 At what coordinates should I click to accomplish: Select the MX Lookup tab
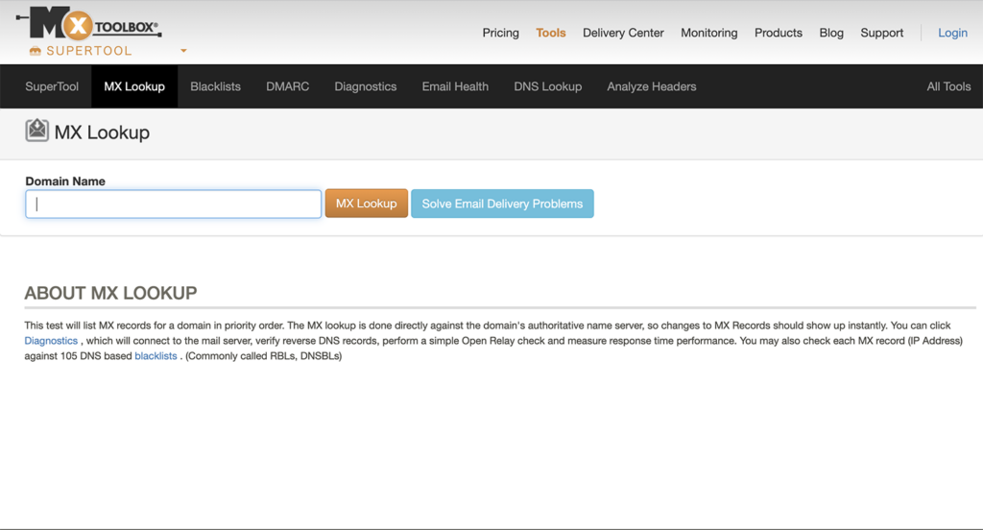134,86
